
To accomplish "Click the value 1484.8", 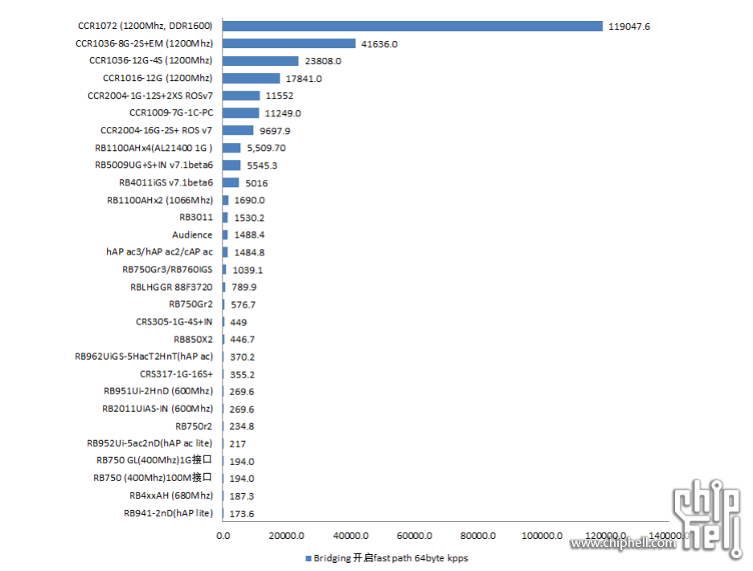I will (249, 252).
